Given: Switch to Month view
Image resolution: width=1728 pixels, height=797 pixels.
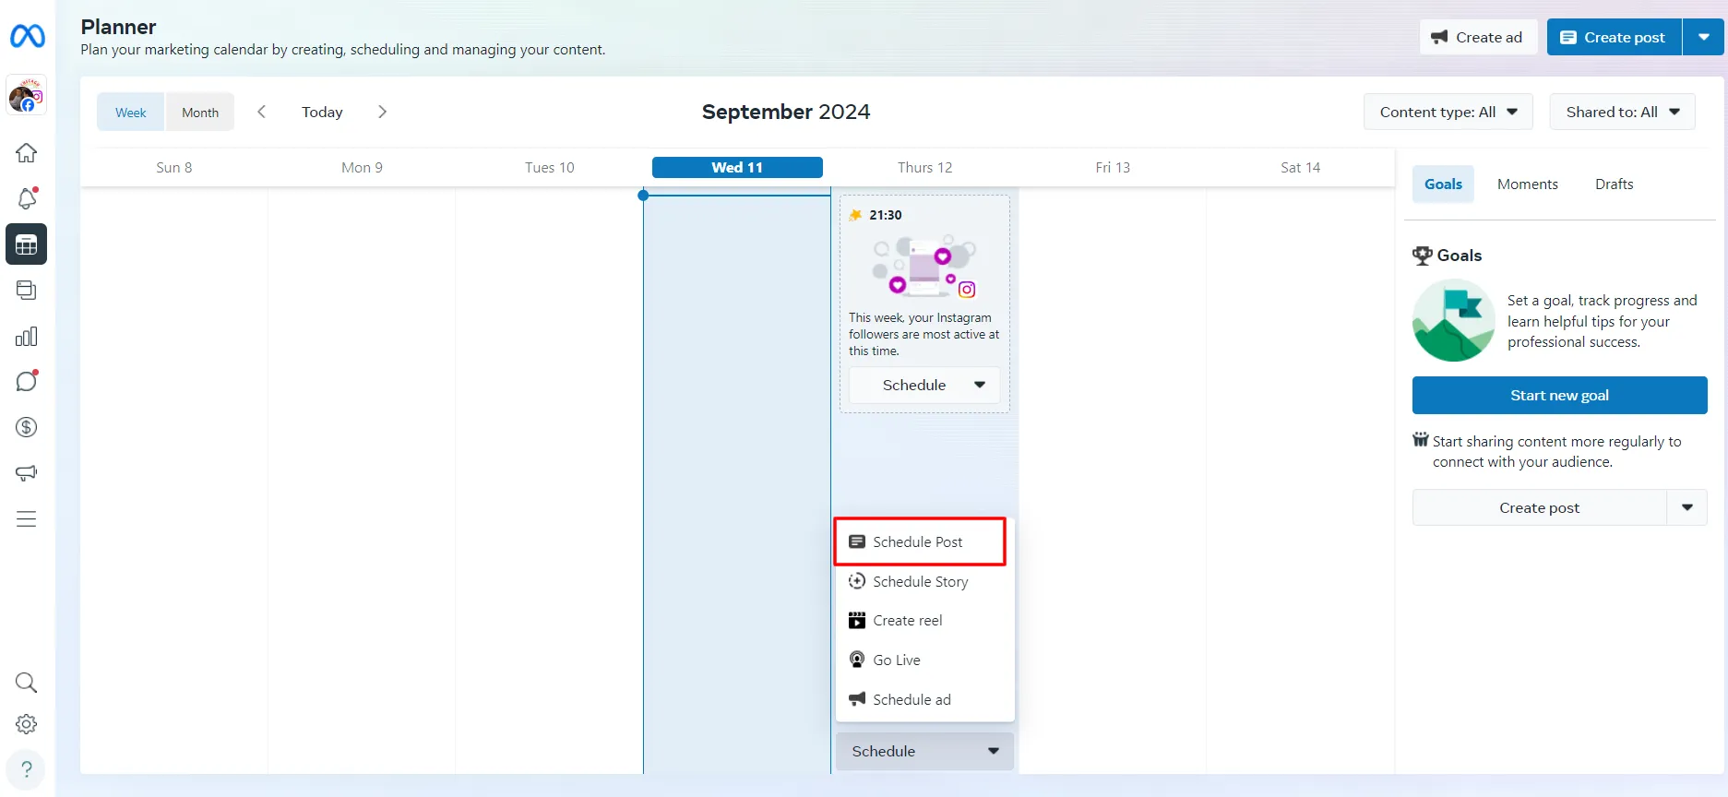Looking at the screenshot, I should (x=200, y=112).
